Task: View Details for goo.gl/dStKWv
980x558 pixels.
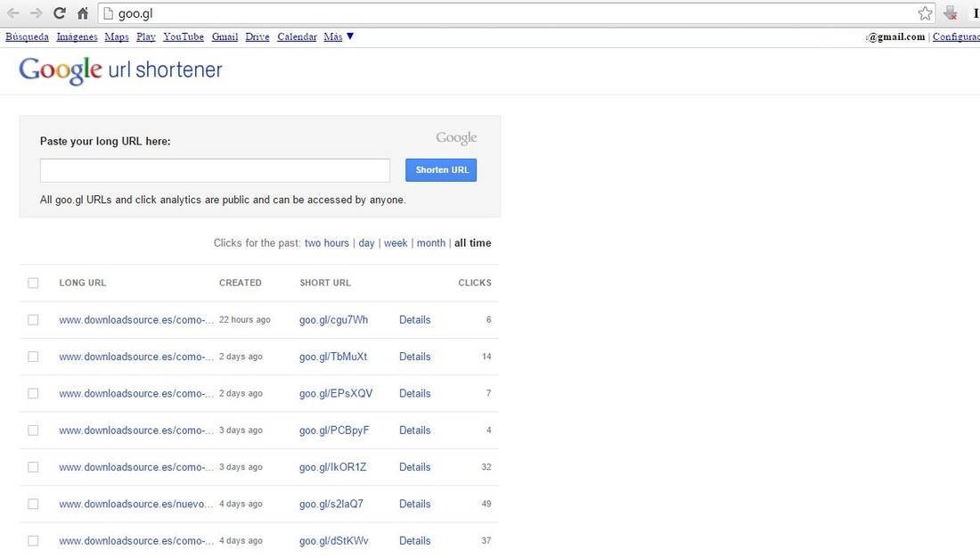Action: pos(415,541)
